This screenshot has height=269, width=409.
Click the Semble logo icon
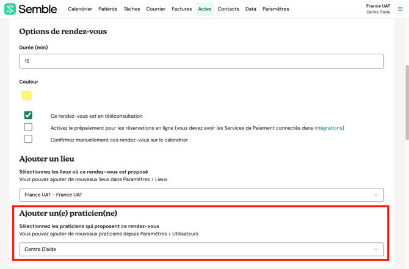pyautogui.click(x=10, y=9)
